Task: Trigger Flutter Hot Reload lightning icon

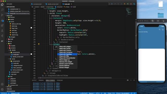Action: point(125,4)
